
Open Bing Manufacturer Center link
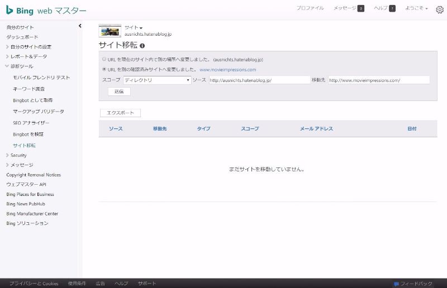pos(32,214)
